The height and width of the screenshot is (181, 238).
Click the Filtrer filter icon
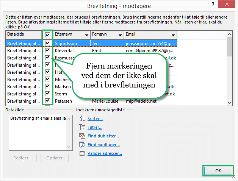(82, 127)
